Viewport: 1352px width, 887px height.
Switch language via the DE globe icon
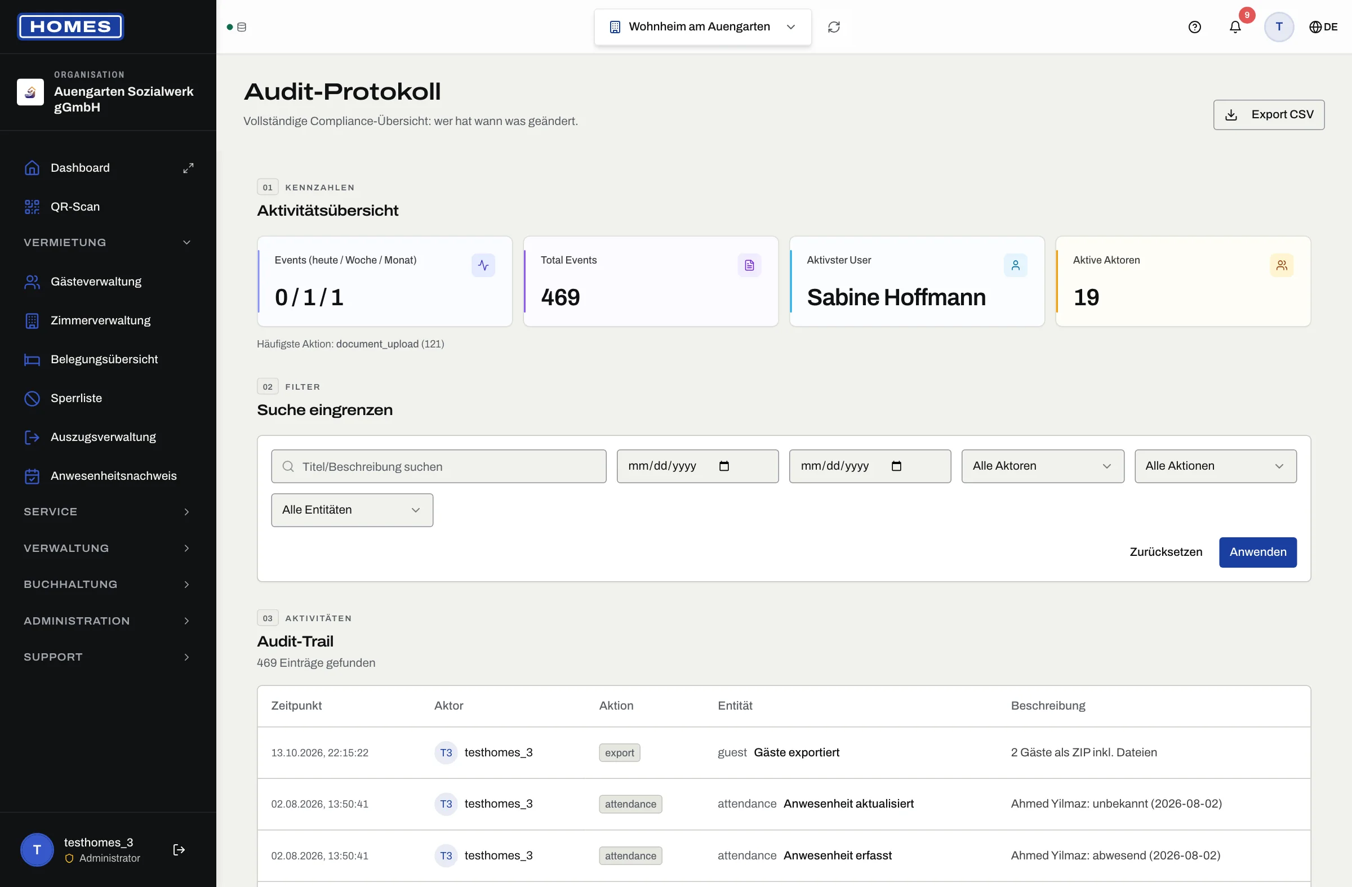(1323, 26)
